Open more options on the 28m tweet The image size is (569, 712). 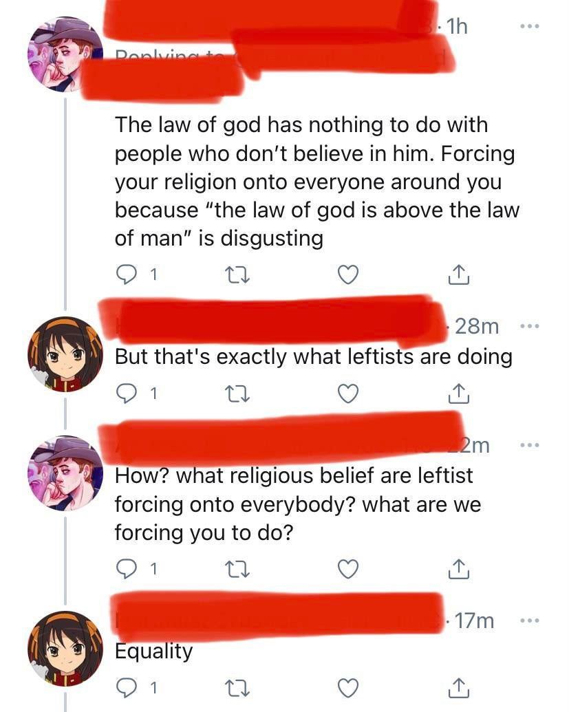(530, 325)
